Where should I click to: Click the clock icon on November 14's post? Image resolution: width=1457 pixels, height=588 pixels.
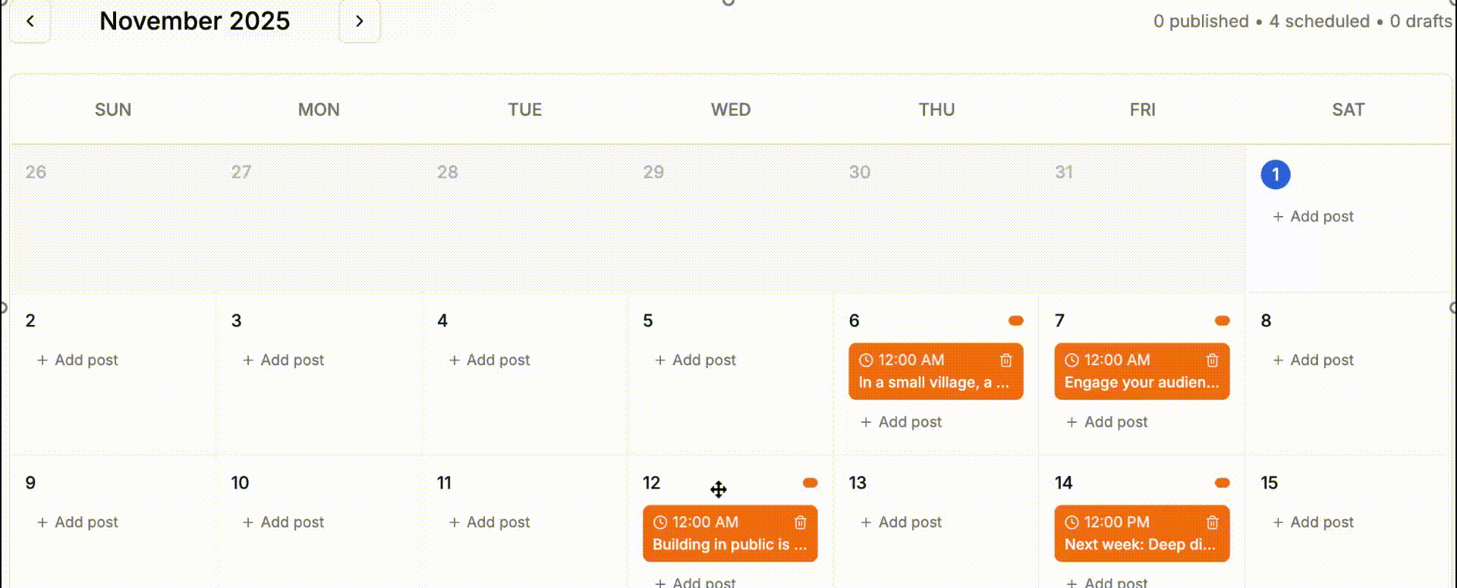[x=1072, y=522]
